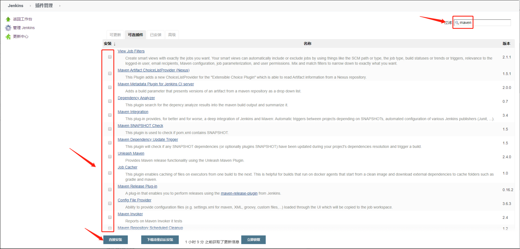This screenshot has width=520, height=249.
Task: Open Maven Release Plug-in link
Action: click(137, 186)
